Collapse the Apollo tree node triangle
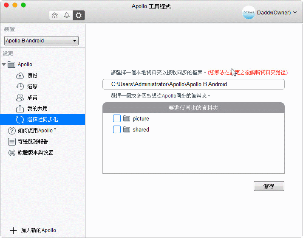 pyautogui.click(x=4, y=64)
